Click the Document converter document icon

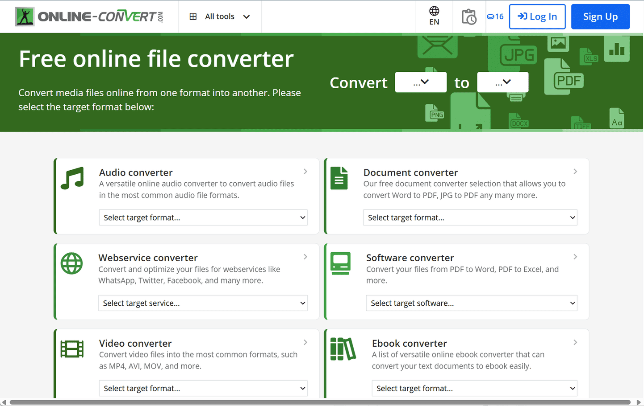pyautogui.click(x=340, y=177)
